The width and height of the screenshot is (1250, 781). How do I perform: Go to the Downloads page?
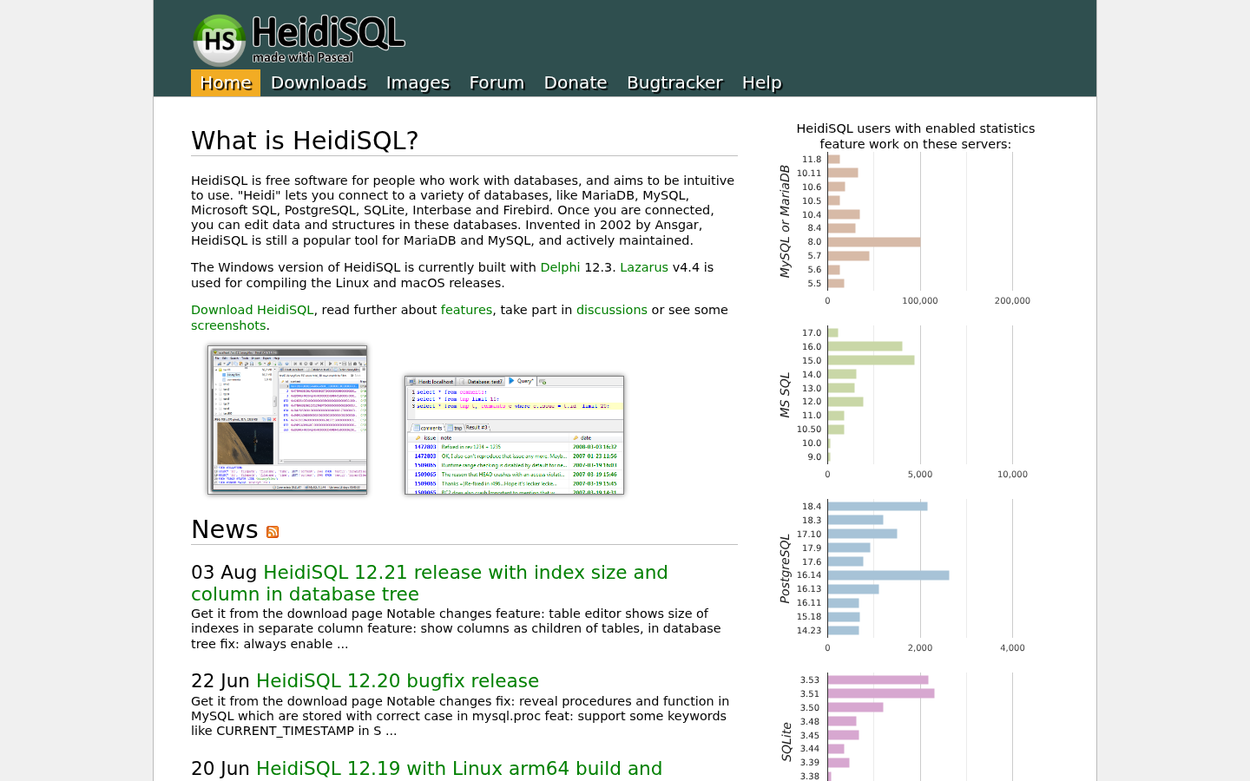[319, 82]
